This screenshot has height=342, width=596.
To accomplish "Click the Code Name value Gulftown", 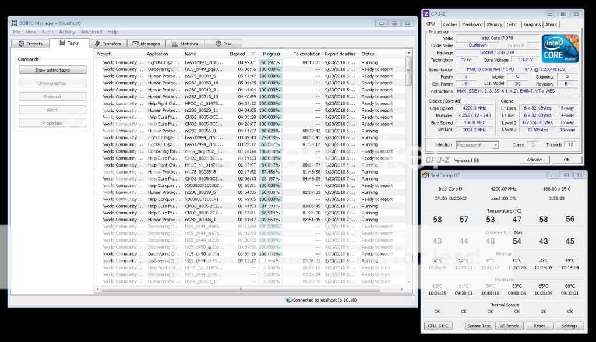I will click(477, 45).
